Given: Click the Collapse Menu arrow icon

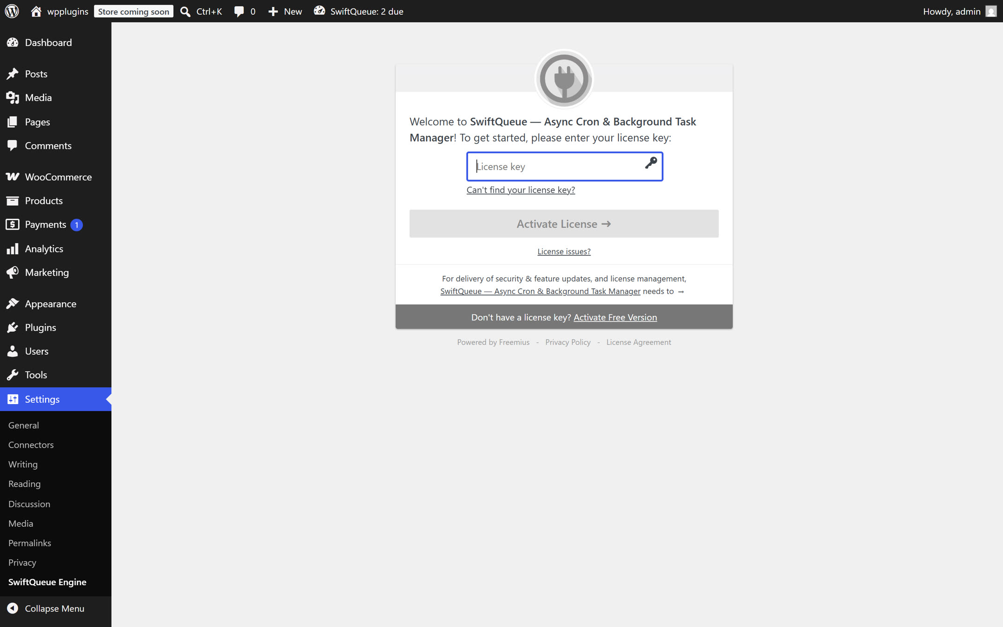Looking at the screenshot, I should [13, 608].
